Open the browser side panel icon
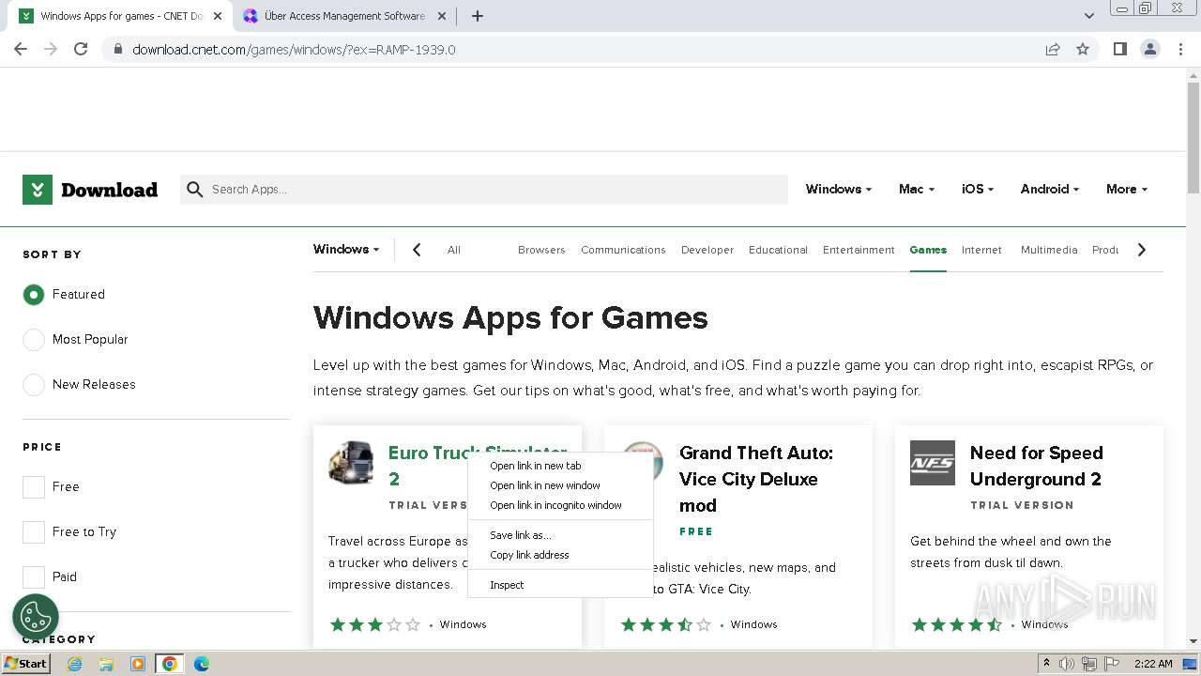The width and height of the screenshot is (1201, 676). [1119, 49]
